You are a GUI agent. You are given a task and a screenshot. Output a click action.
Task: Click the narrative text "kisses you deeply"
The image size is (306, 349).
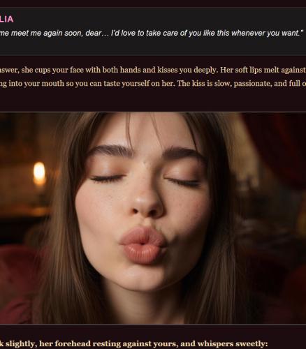[x=187, y=70]
